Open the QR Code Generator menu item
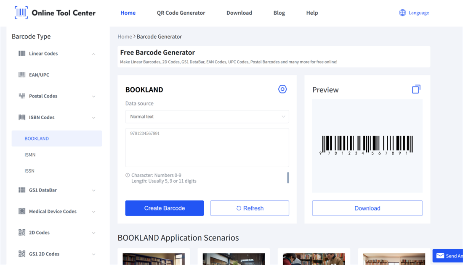 pyautogui.click(x=181, y=13)
